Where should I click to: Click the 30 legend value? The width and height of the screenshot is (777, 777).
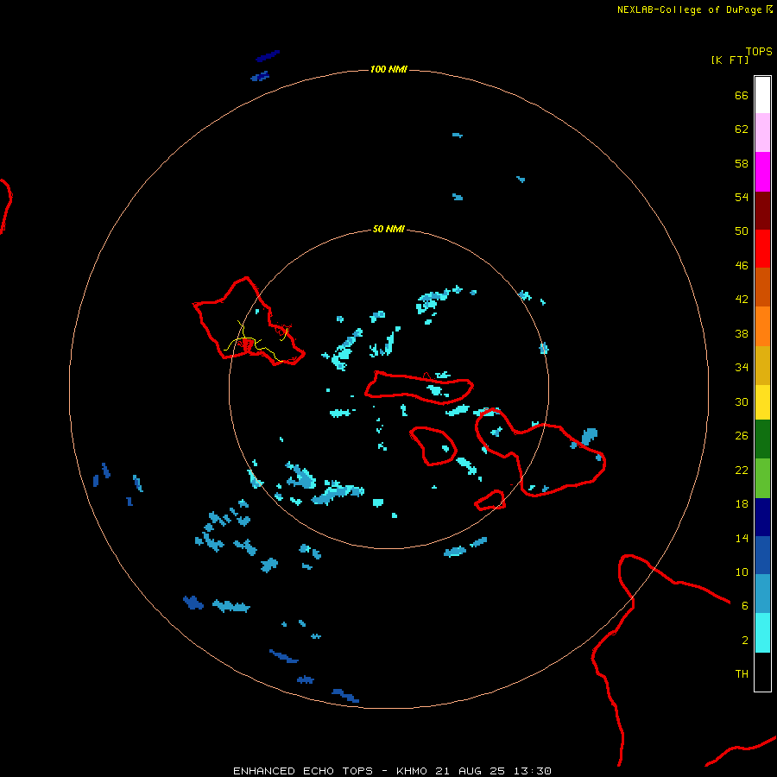click(x=742, y=401)
